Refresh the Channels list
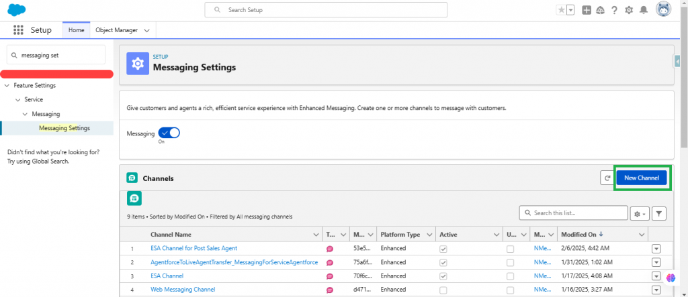Screen dimensions: 688x297 click(x=607, y=178)
